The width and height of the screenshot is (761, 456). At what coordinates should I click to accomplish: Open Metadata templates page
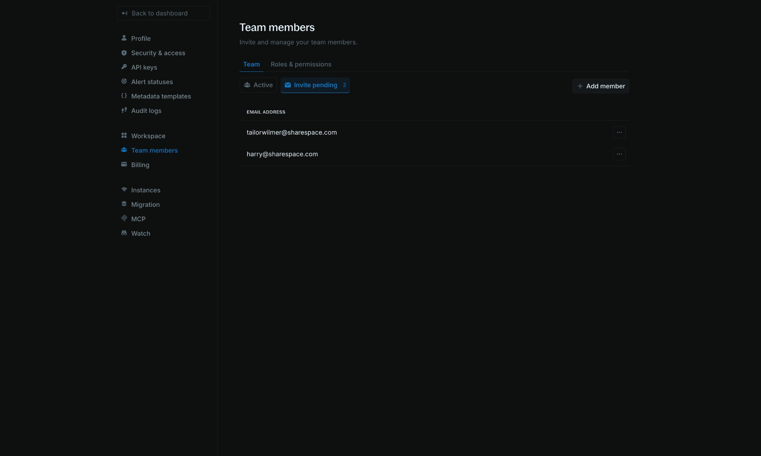tap(161, 96)
